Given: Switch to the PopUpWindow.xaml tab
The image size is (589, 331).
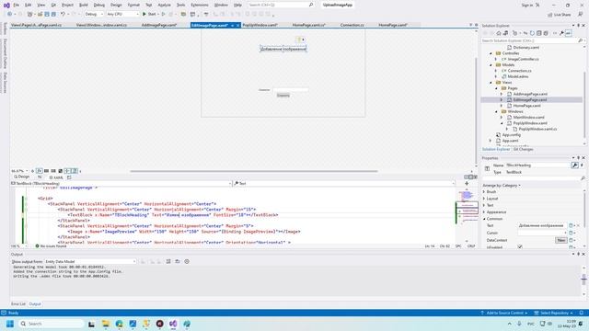Looking at the screenshot, I should 260,25.
